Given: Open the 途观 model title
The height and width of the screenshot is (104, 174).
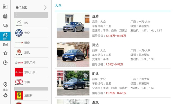Looking at the screenshot, I should click(95, 102).
